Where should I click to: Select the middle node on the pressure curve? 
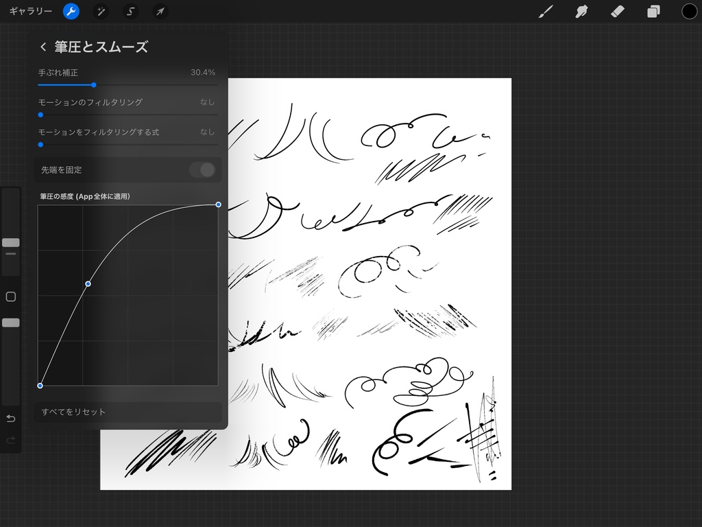[x=88, y=283]
